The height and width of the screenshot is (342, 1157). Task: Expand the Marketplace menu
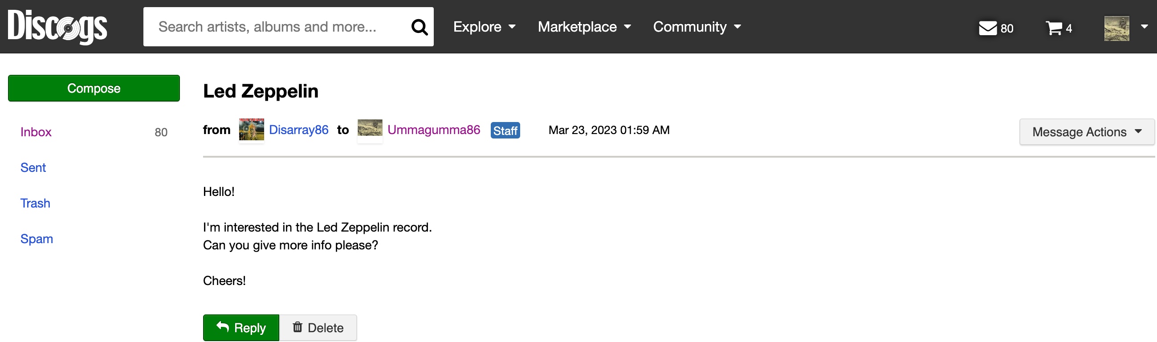point(584,27)
